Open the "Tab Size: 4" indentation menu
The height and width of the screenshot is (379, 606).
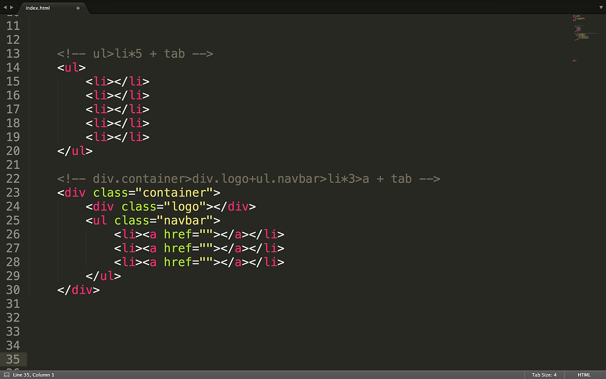544,375
